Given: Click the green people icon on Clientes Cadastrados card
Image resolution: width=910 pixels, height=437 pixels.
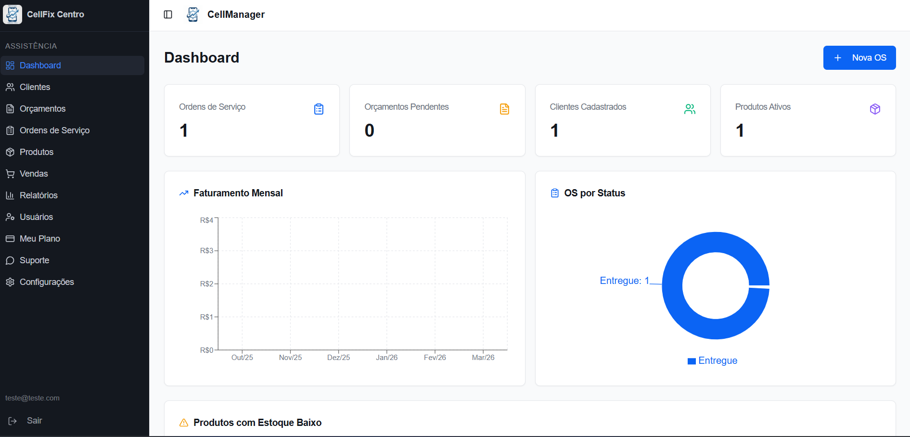Looking at the screenshot, I should pyautogui.click(x=690, y=109).
